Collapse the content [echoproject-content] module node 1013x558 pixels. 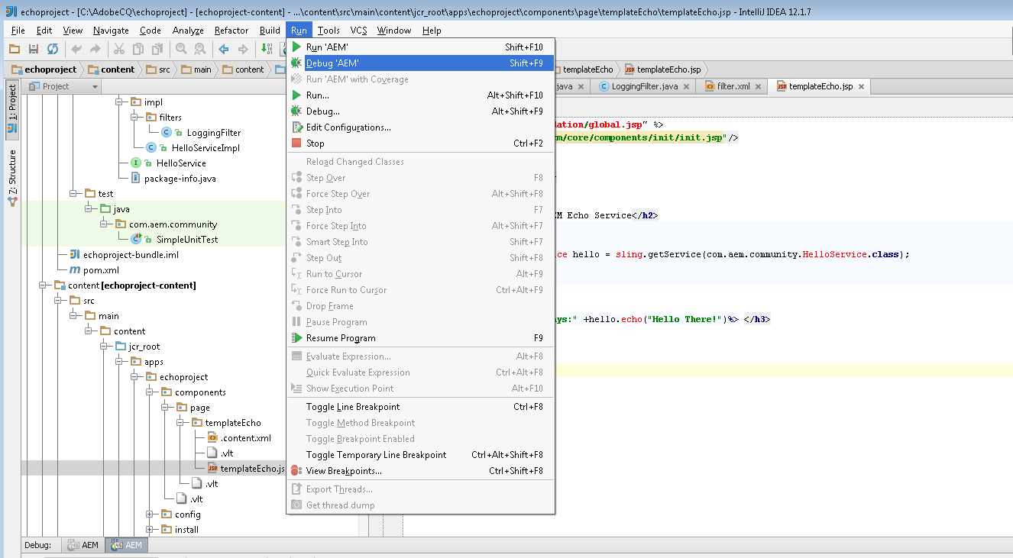click(x=43, y=285)
